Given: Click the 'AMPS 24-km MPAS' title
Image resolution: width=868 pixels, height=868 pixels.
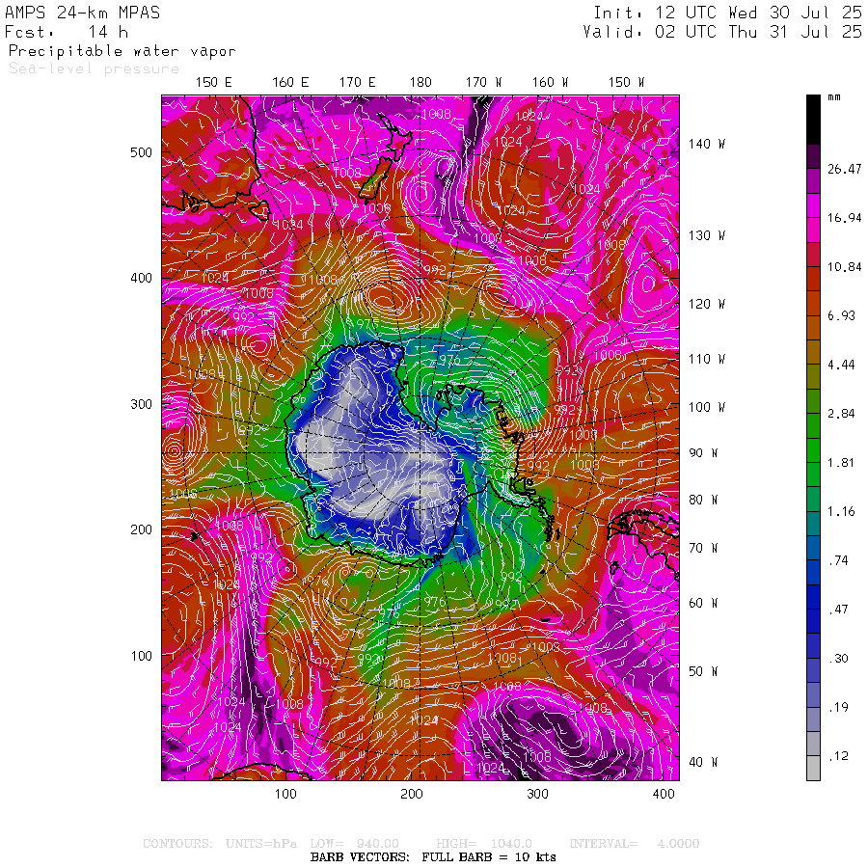Looking at the screenshot, I should click(x=83, y=13).
